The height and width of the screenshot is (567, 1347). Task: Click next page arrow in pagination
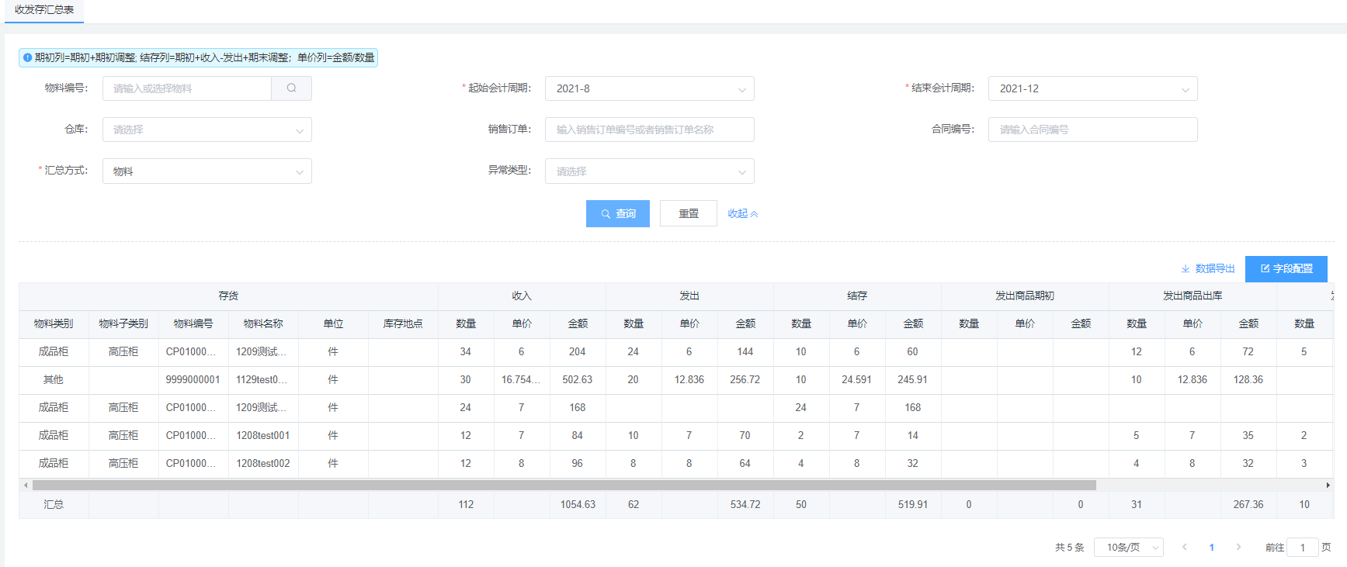(x=1238, y=547)
